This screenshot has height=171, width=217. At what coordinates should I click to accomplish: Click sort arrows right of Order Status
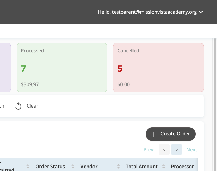(x=73, y=167)
